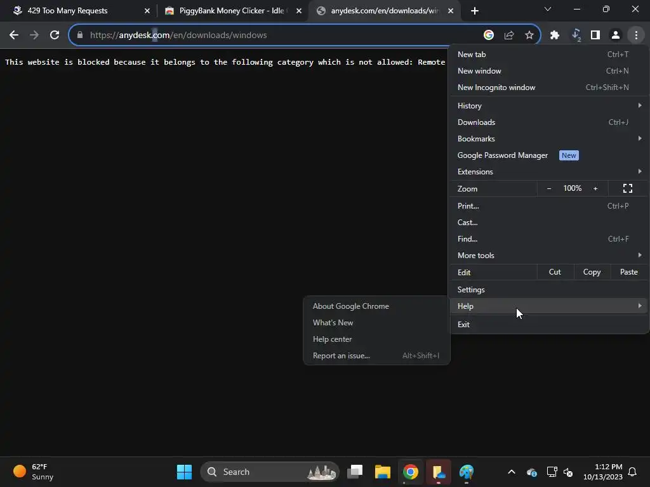Close the three-dot Chrome menu
This screenshot has width=650, height=487.
click(636, 36)
